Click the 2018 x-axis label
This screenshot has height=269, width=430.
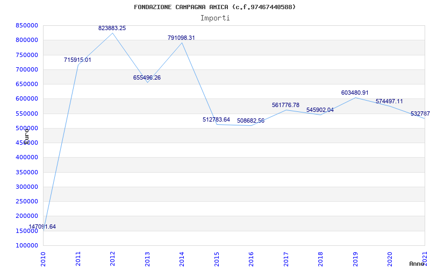pyautogui.click(x=320, y=259)
